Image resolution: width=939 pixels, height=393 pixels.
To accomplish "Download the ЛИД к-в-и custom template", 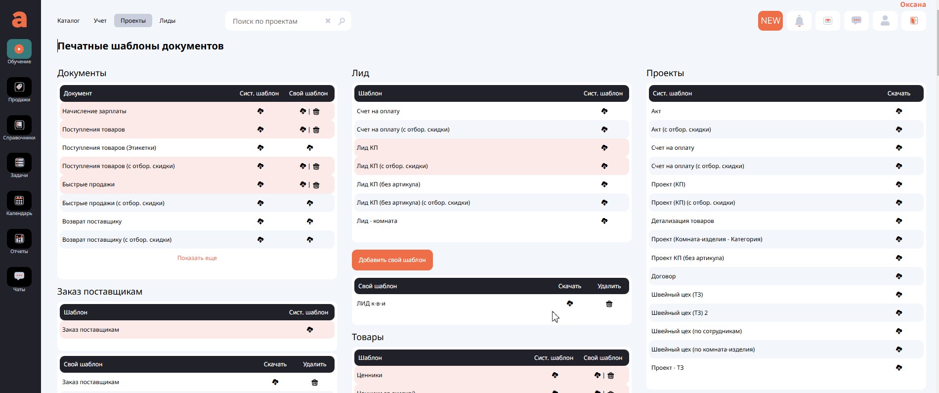I will 570,304.
